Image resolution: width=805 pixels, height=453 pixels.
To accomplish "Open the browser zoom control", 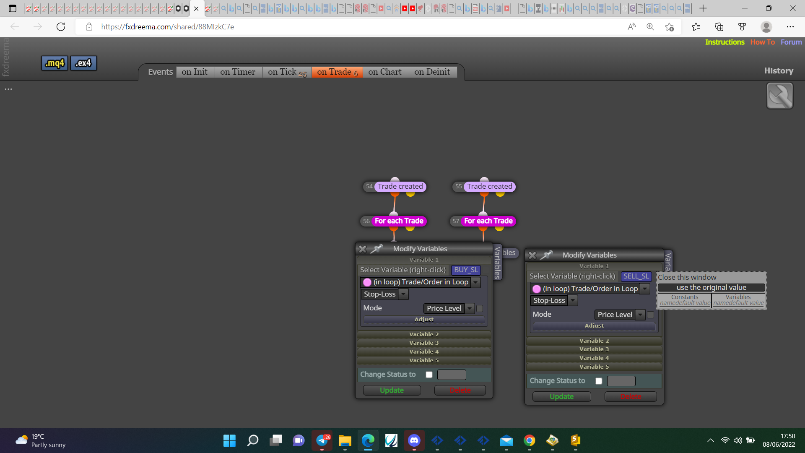I will point(650,27).
